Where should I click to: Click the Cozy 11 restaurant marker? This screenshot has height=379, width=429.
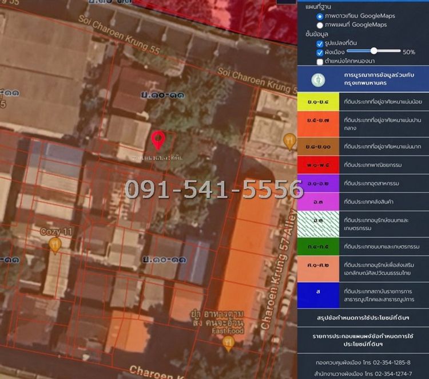coord(55,245)
